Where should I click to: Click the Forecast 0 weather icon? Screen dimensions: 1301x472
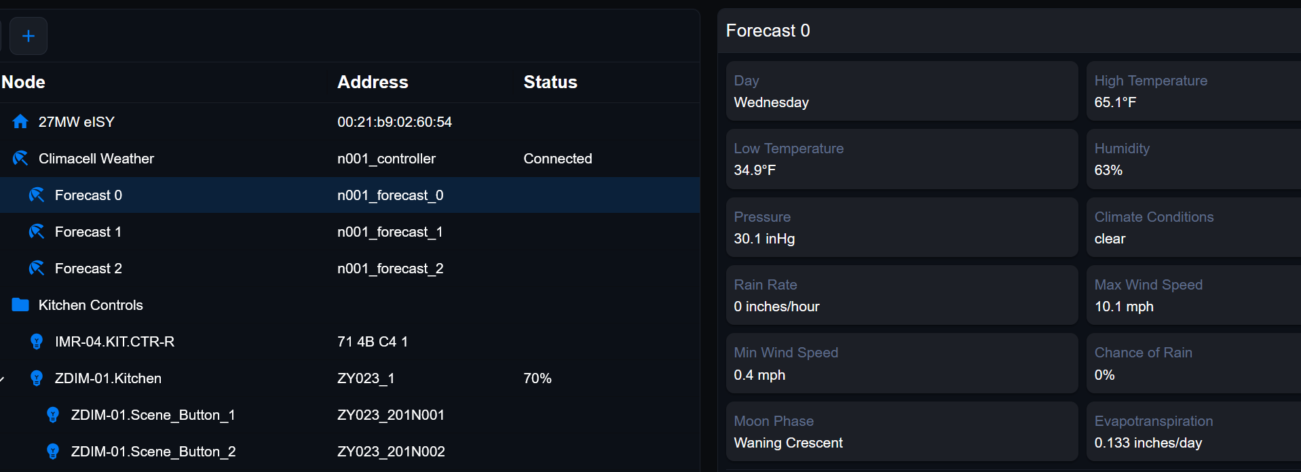[x=37, y=195]
